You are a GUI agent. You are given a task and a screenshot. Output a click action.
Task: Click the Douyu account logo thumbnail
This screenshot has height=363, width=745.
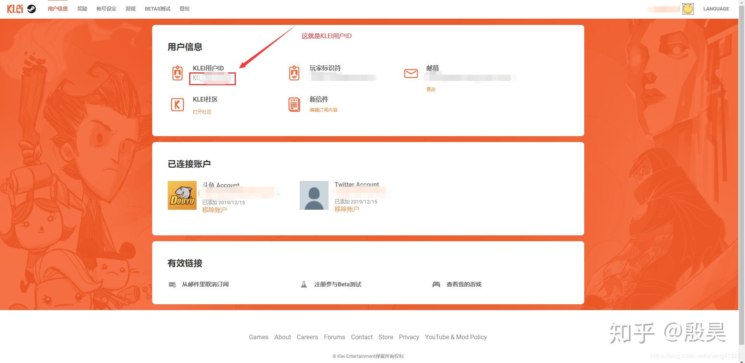182,195
